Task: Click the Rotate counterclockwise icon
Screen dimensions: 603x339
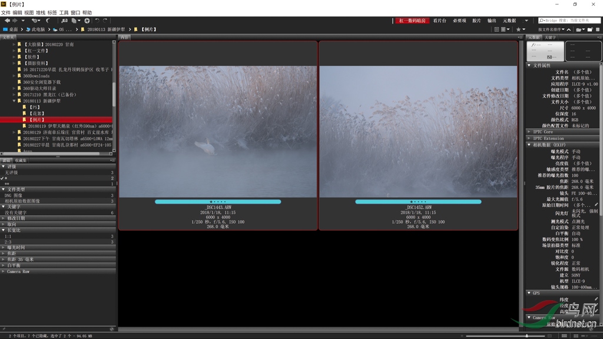Action: point(97,21)
